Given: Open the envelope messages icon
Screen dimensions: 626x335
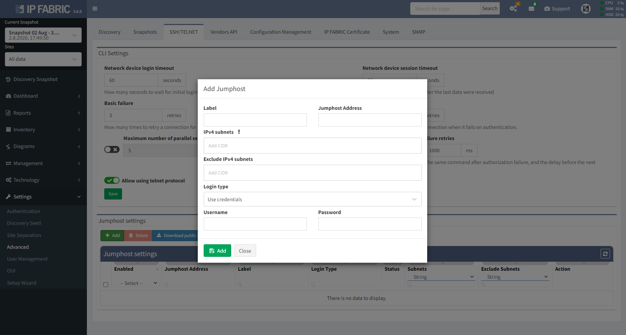Looking at the screenshot, I should tap(531, 9).
